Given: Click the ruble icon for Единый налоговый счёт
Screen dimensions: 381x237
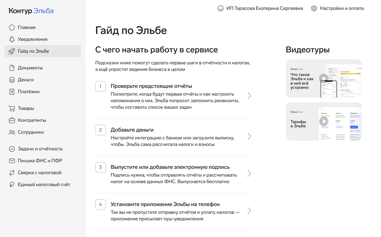Looking at the screenshot, I should (12, 185).
